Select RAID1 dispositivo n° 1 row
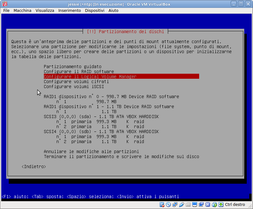The width and height of the screenshot is (253, 209). (109, 107)
